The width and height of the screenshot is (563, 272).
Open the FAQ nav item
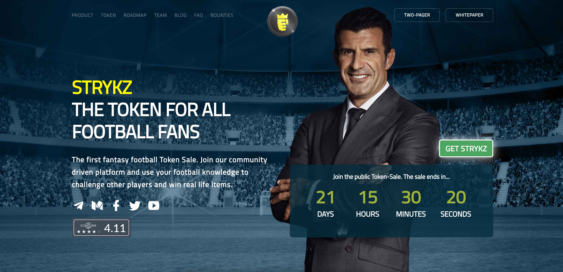[x=198, y=15]
